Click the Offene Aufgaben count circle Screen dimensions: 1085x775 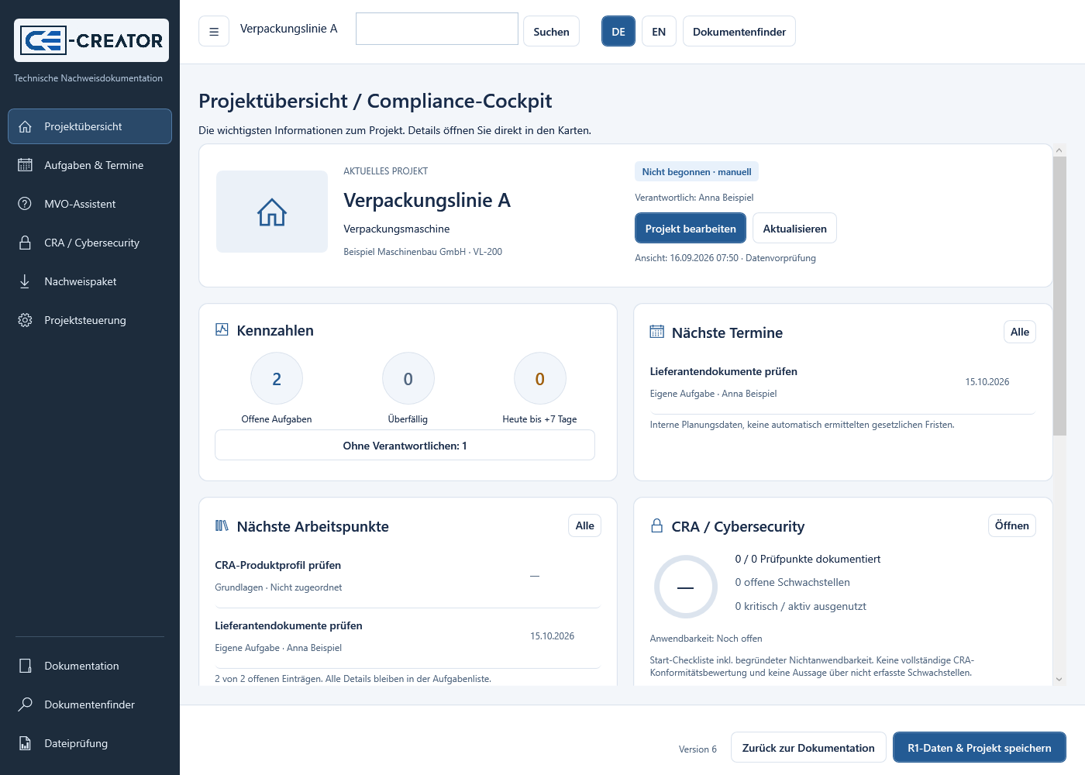click(277, 378)
